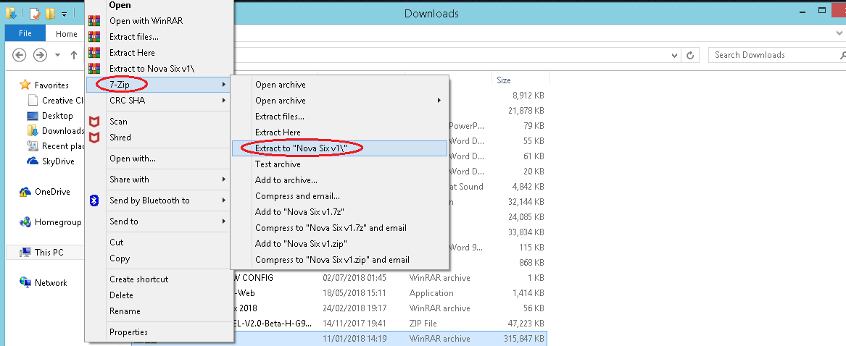Click the Bluetooth icon in the context menu

(x=93, y=201)
